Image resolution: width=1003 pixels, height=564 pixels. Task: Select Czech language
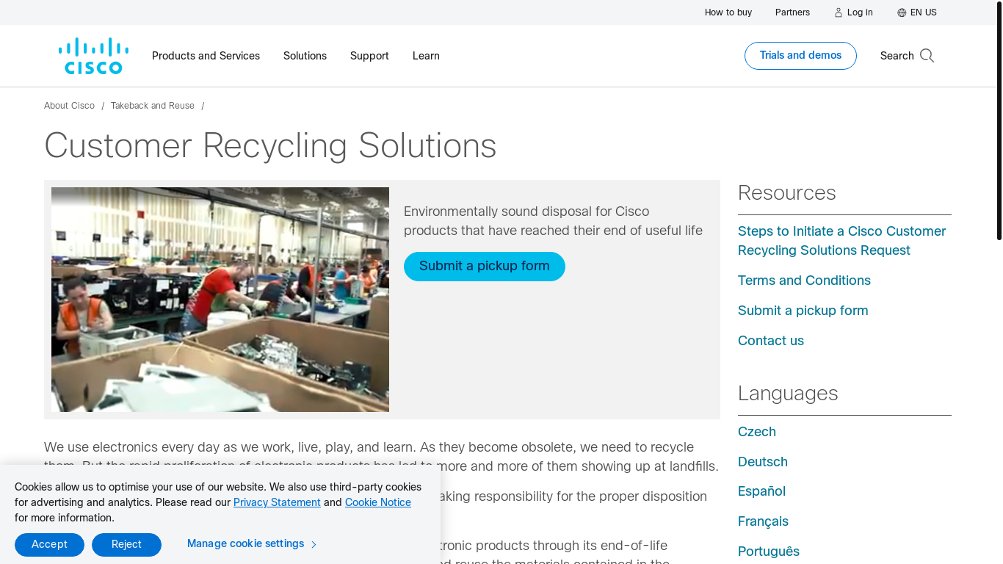757,432
